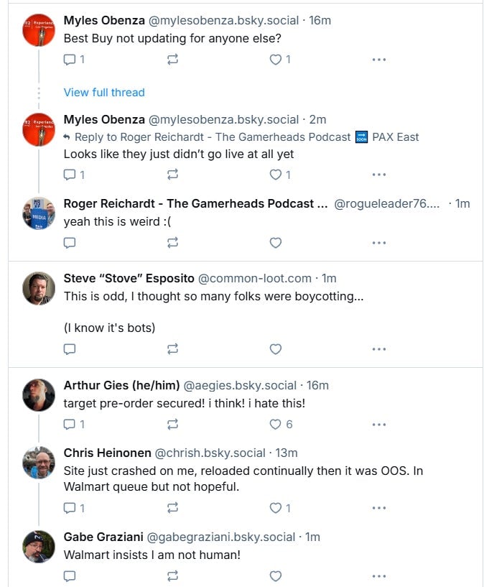484x587 pixels.
Task: Open Chris Heinonen's profile name link
Action: click(x=107, y=453)
